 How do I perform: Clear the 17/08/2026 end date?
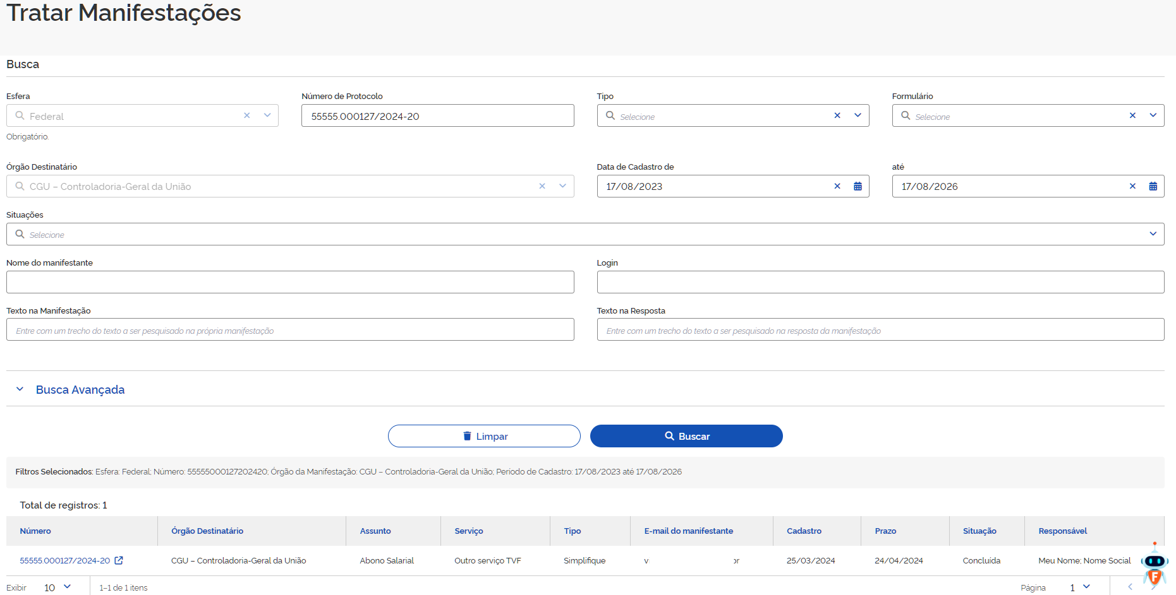(1132, 186)
